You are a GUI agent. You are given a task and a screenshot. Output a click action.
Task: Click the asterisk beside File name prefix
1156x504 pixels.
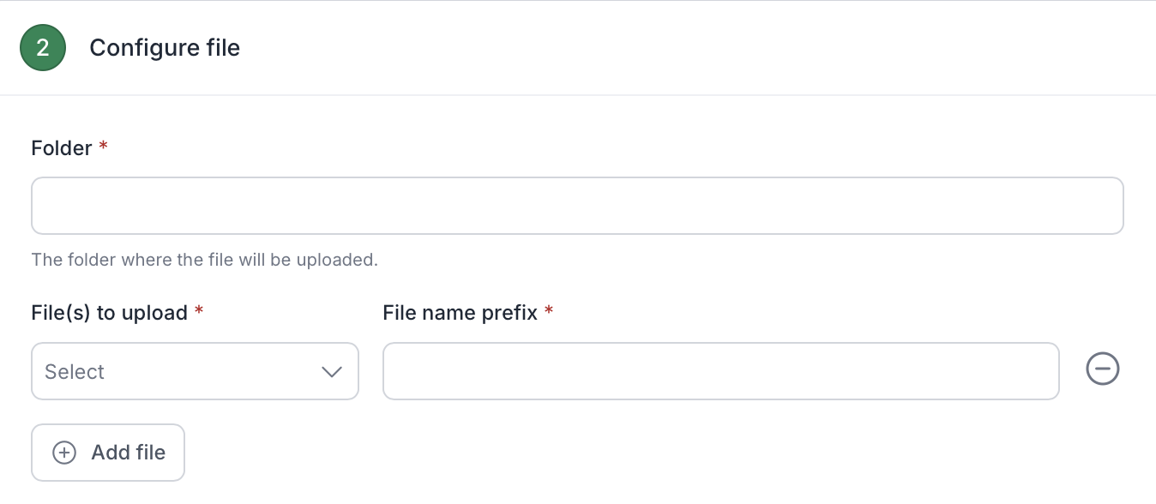coord(549,311)
